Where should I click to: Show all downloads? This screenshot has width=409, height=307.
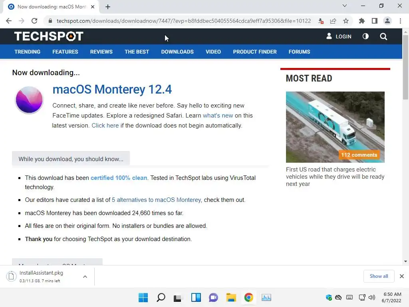379,276
